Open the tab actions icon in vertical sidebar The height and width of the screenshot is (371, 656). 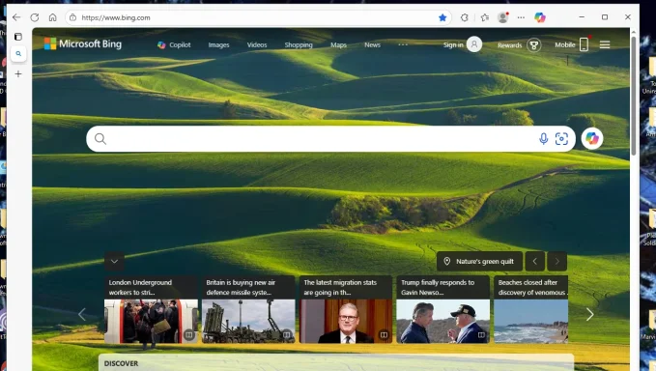pos(18,37)
